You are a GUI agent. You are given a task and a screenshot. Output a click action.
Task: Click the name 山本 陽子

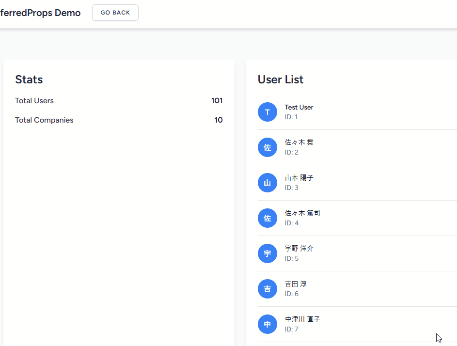click(299, 177)
